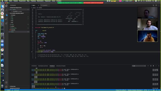Close the test.c editor tab
The width and height of the screenshot is (161, 91).
pyautogui.click(x=38, y=5)
